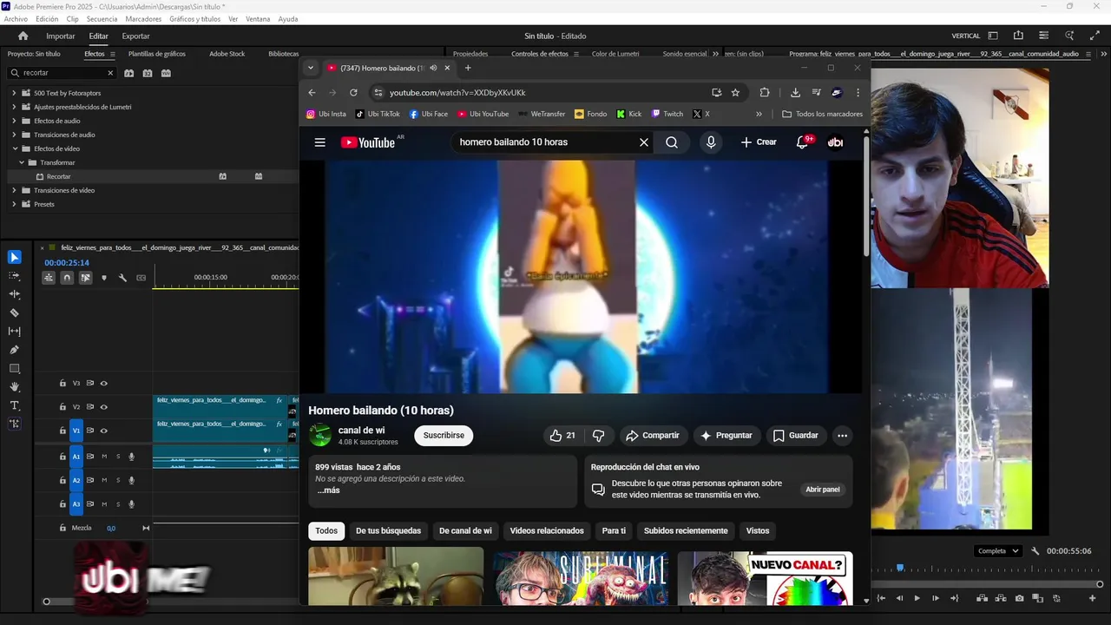Step forward one frame in program monitor
The image size is (1111, 625).
935,598
